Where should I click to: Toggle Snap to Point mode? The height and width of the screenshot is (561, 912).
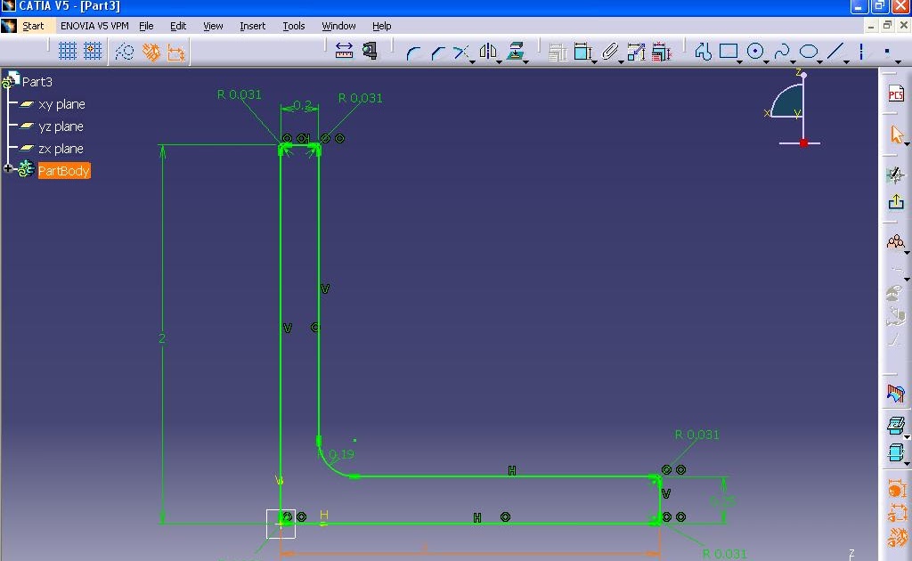coord(93,51)
